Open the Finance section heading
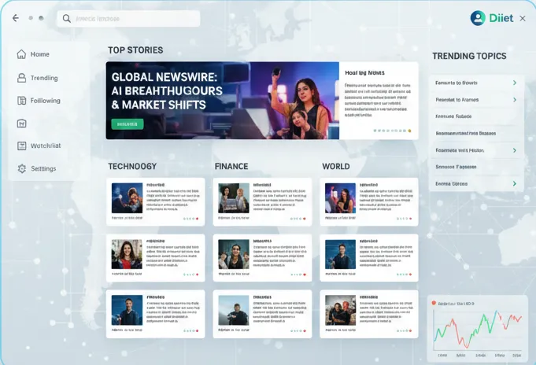This screenshot has width=536, height=365. point(231,167)
